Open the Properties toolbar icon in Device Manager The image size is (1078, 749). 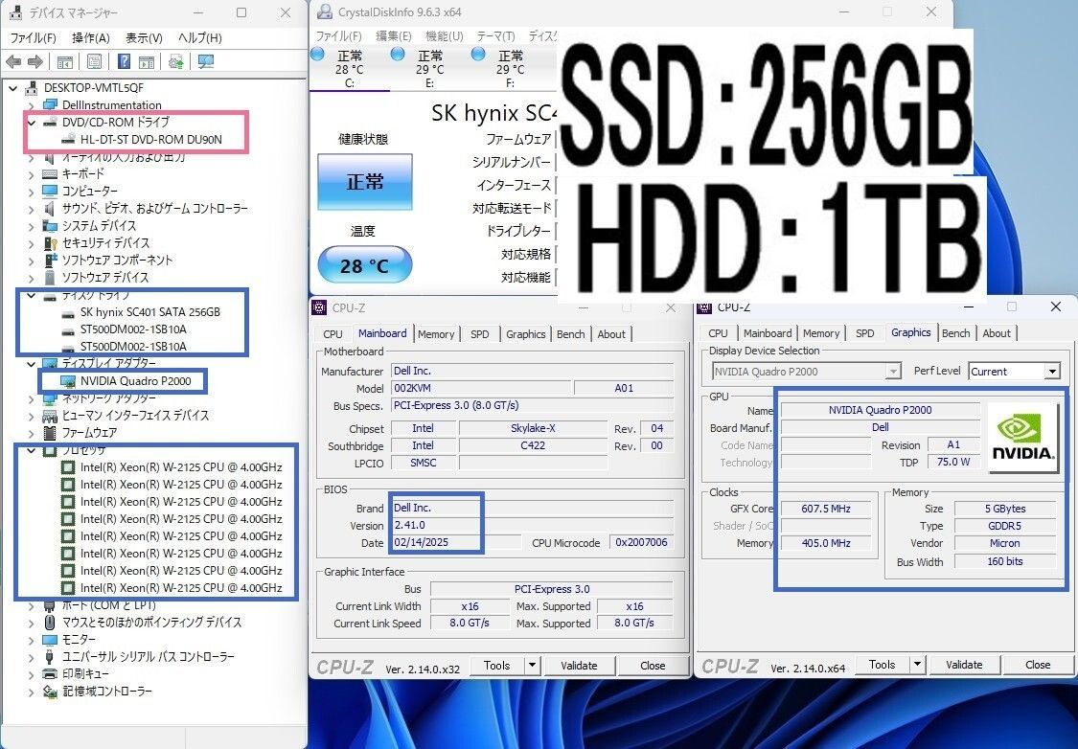pos(94,62)
